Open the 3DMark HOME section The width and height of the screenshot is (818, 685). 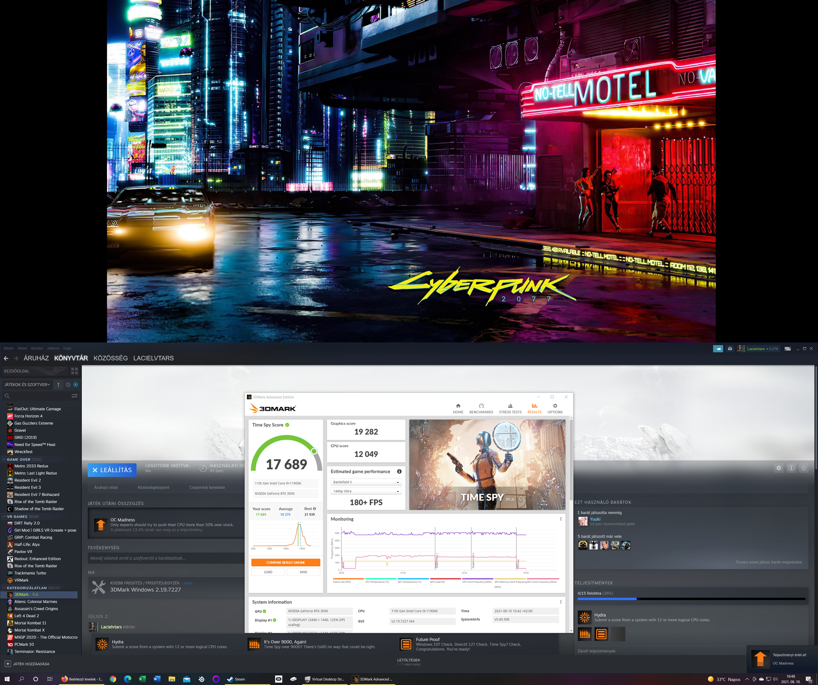click(x=458, y=408)
